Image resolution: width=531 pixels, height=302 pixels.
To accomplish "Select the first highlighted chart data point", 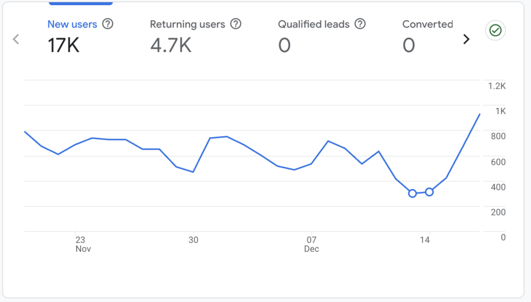I will pos(412,193).
